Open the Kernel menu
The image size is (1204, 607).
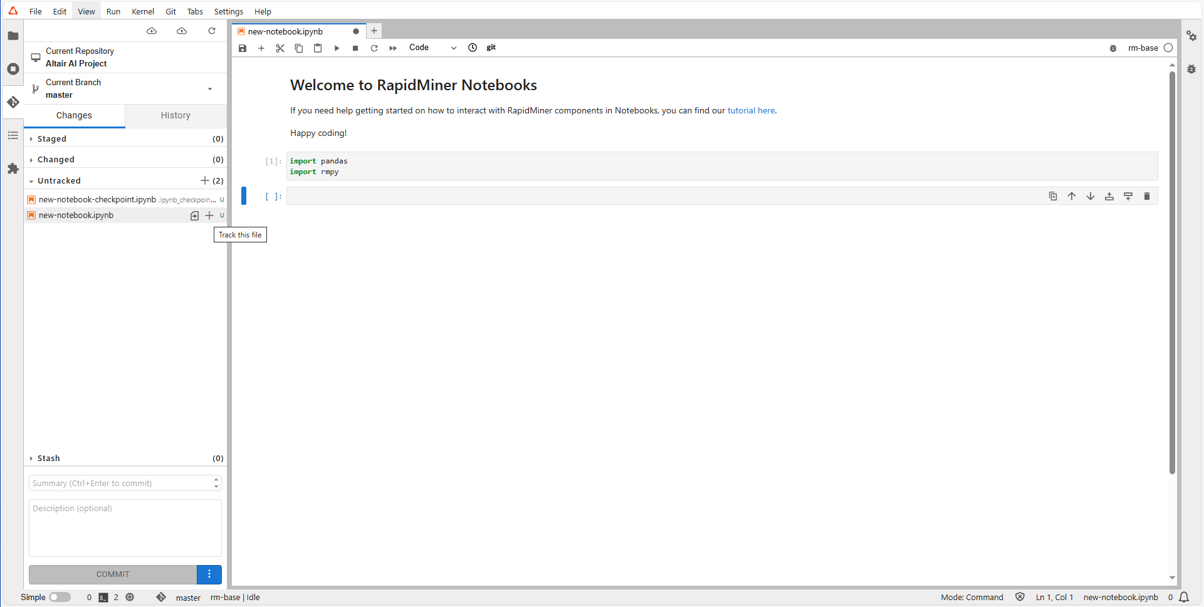click(x=143, y=11)
